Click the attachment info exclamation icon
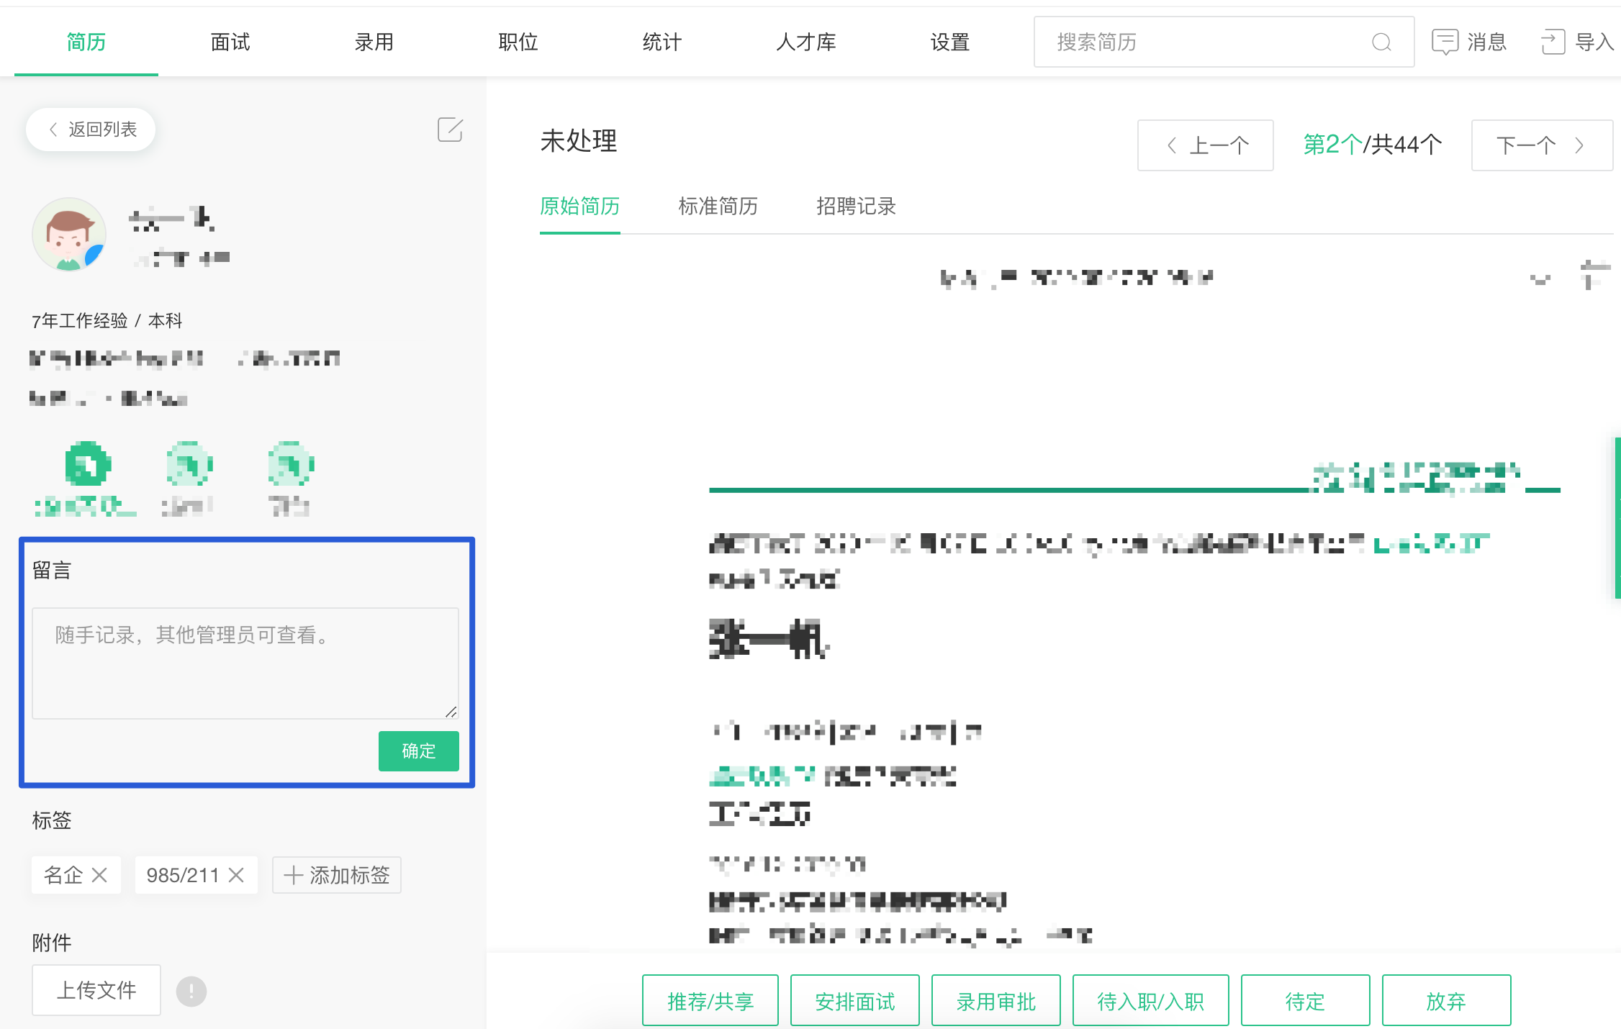Screen dimensions: 1621x1029 click(191, 992)
